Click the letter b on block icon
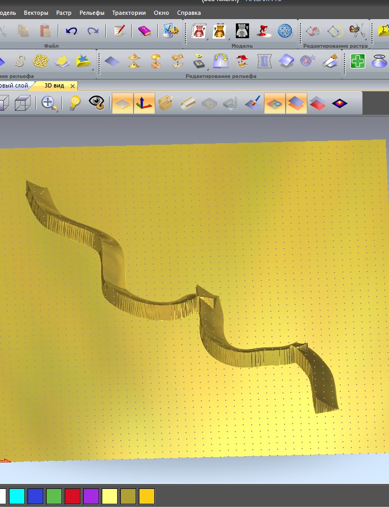The width and height of the screenshot is (389, 508). (199, 61)
